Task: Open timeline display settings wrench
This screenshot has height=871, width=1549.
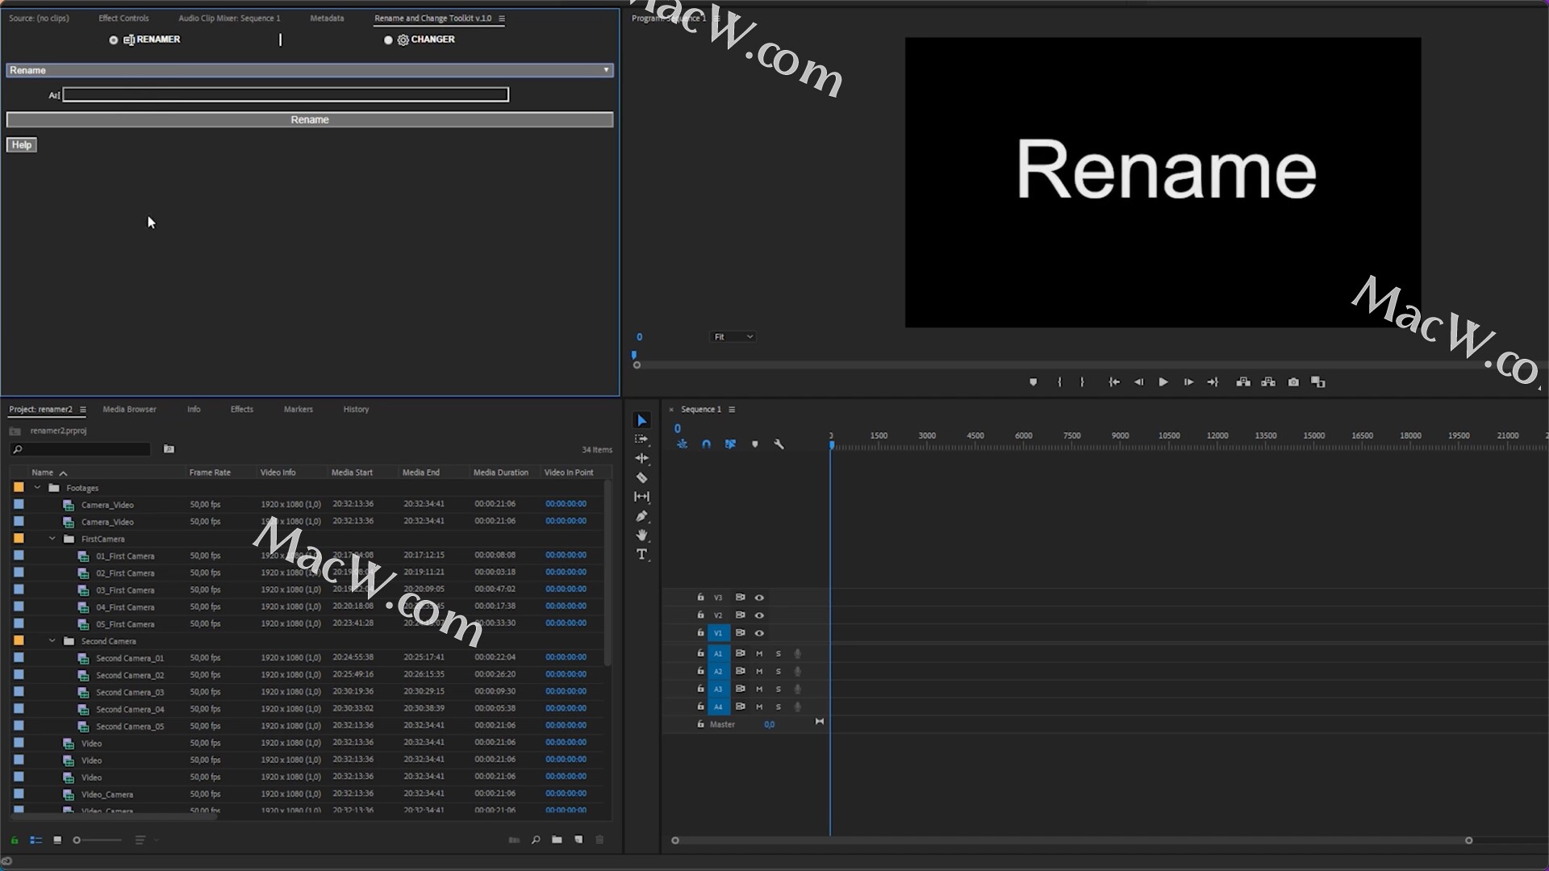Action: (779, 444)
